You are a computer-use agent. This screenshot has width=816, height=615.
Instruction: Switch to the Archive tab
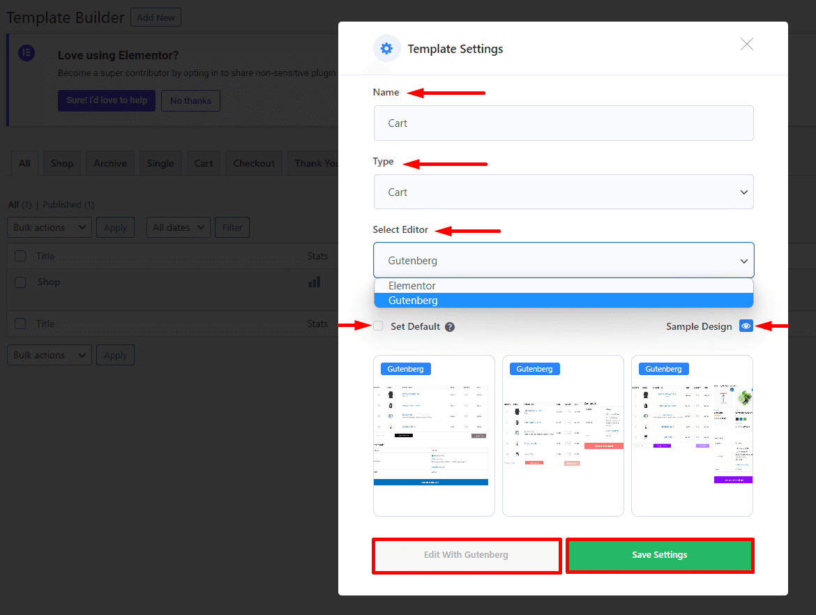tap(110, 163)
